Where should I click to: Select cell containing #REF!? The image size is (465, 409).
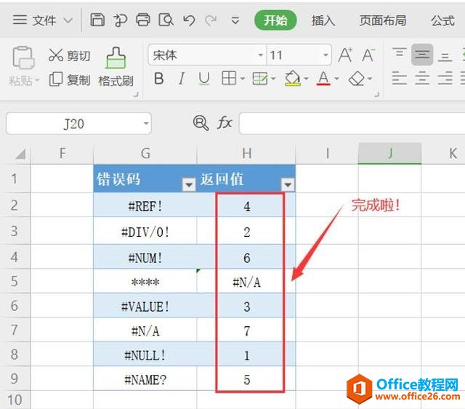[x=145, y=206]
